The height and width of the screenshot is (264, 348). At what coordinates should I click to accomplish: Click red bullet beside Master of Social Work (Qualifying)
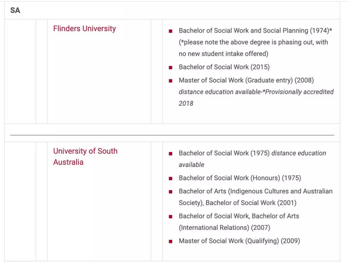(x=170, y=241)
